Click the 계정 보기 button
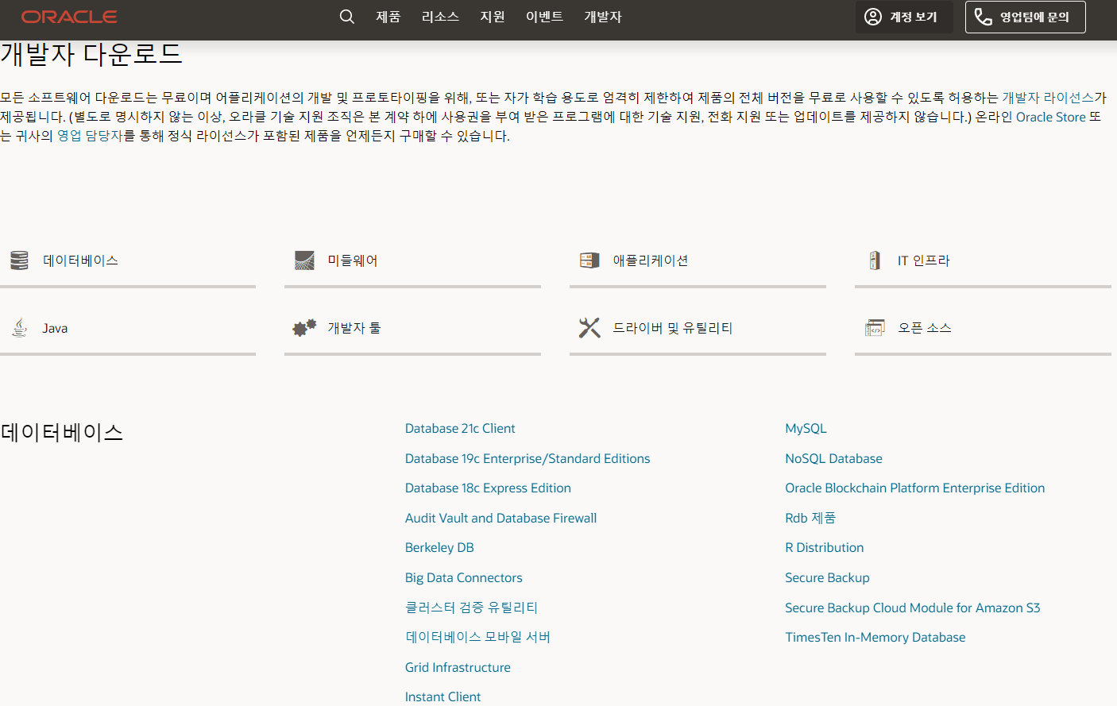 904,17
